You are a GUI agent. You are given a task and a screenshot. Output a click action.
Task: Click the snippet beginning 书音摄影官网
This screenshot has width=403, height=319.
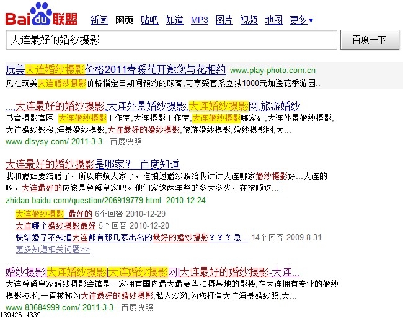pyautogui.click(x=170, y=124)
